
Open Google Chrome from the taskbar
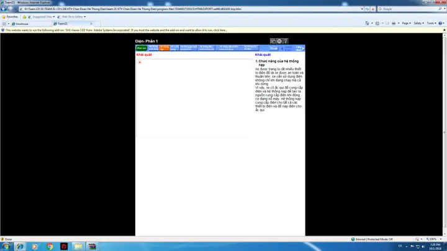(50, 247)
